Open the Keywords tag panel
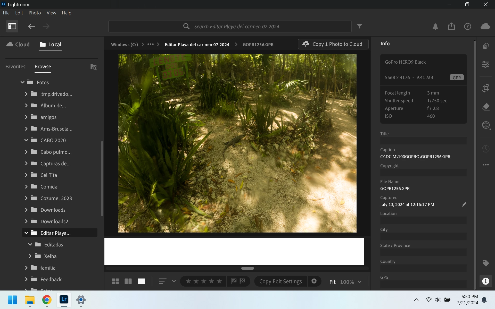 pos(486,263)
